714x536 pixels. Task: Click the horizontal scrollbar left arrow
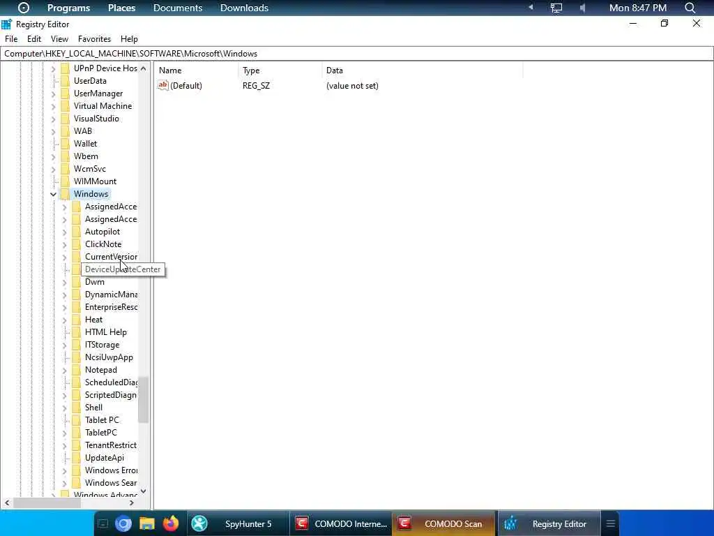pos(7,502)
